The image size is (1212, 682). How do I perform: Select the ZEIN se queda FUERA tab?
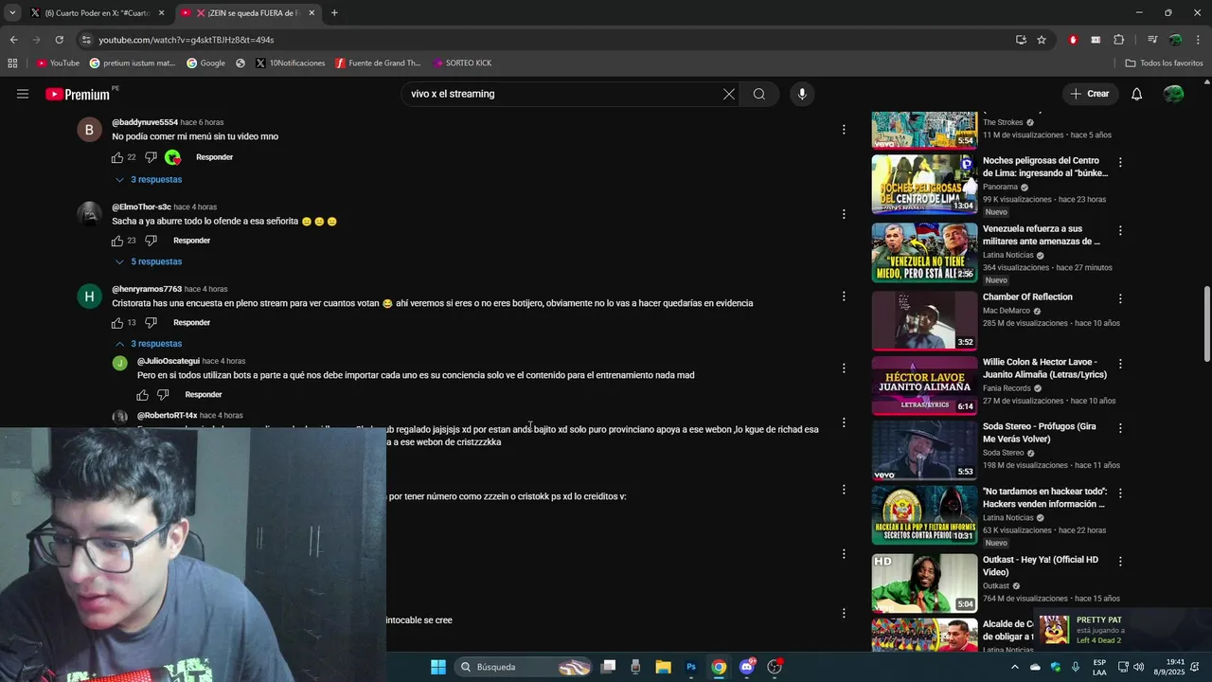point(248,13)
